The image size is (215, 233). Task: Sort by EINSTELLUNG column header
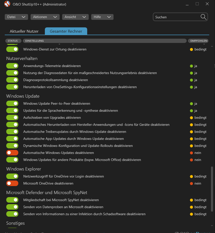click(105, 41)
